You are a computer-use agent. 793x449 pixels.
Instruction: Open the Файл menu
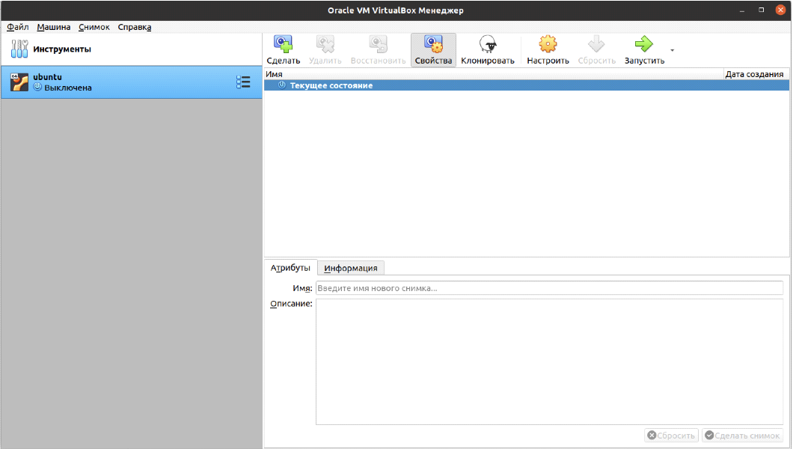click(18, 27)
